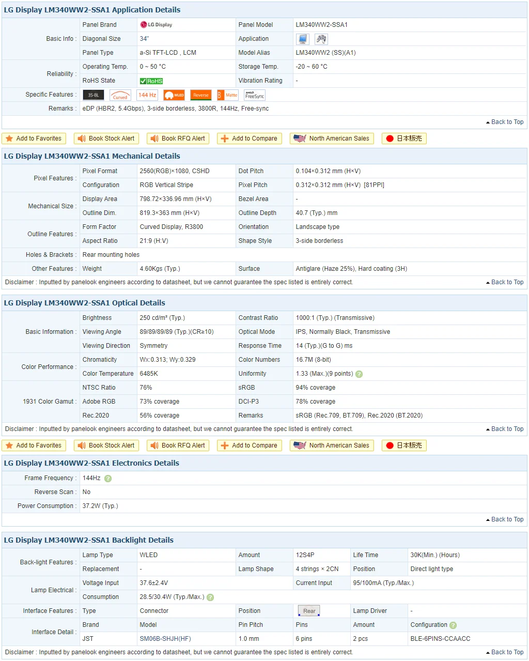Select the brightness value 250 cd/m² (Typ.)
The height and width of the screenshot is (661, 529).
tap(162, 318)
